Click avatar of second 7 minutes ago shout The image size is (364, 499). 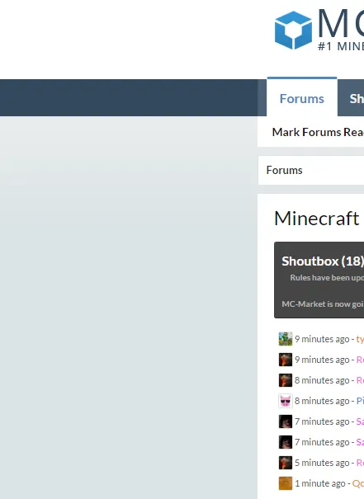286,442
